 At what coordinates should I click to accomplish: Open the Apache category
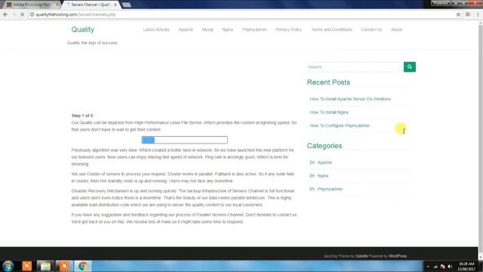[x=325, y=162]
